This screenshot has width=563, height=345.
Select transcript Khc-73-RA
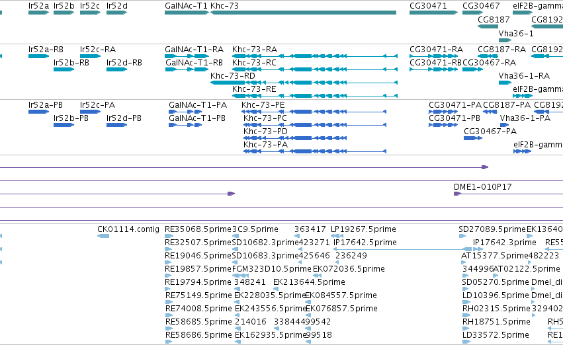click(x=255, y=49)
